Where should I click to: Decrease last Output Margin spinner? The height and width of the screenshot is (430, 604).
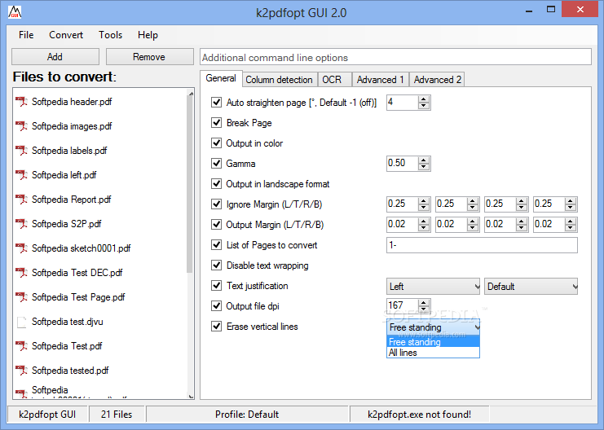pos(571,228)
